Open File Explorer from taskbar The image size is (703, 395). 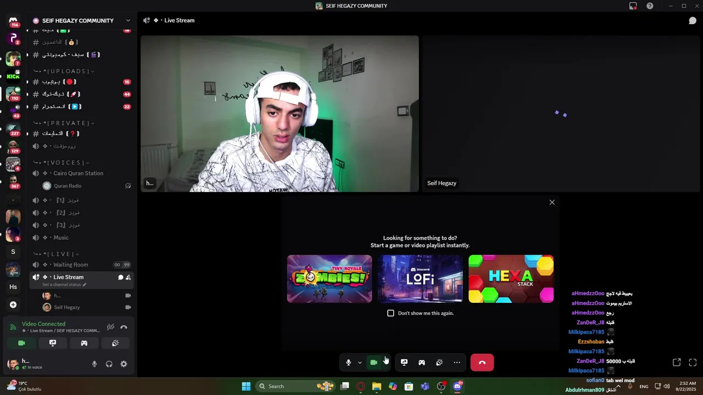coord(377,386)
